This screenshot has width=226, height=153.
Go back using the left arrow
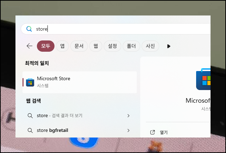tap(30, 46)
